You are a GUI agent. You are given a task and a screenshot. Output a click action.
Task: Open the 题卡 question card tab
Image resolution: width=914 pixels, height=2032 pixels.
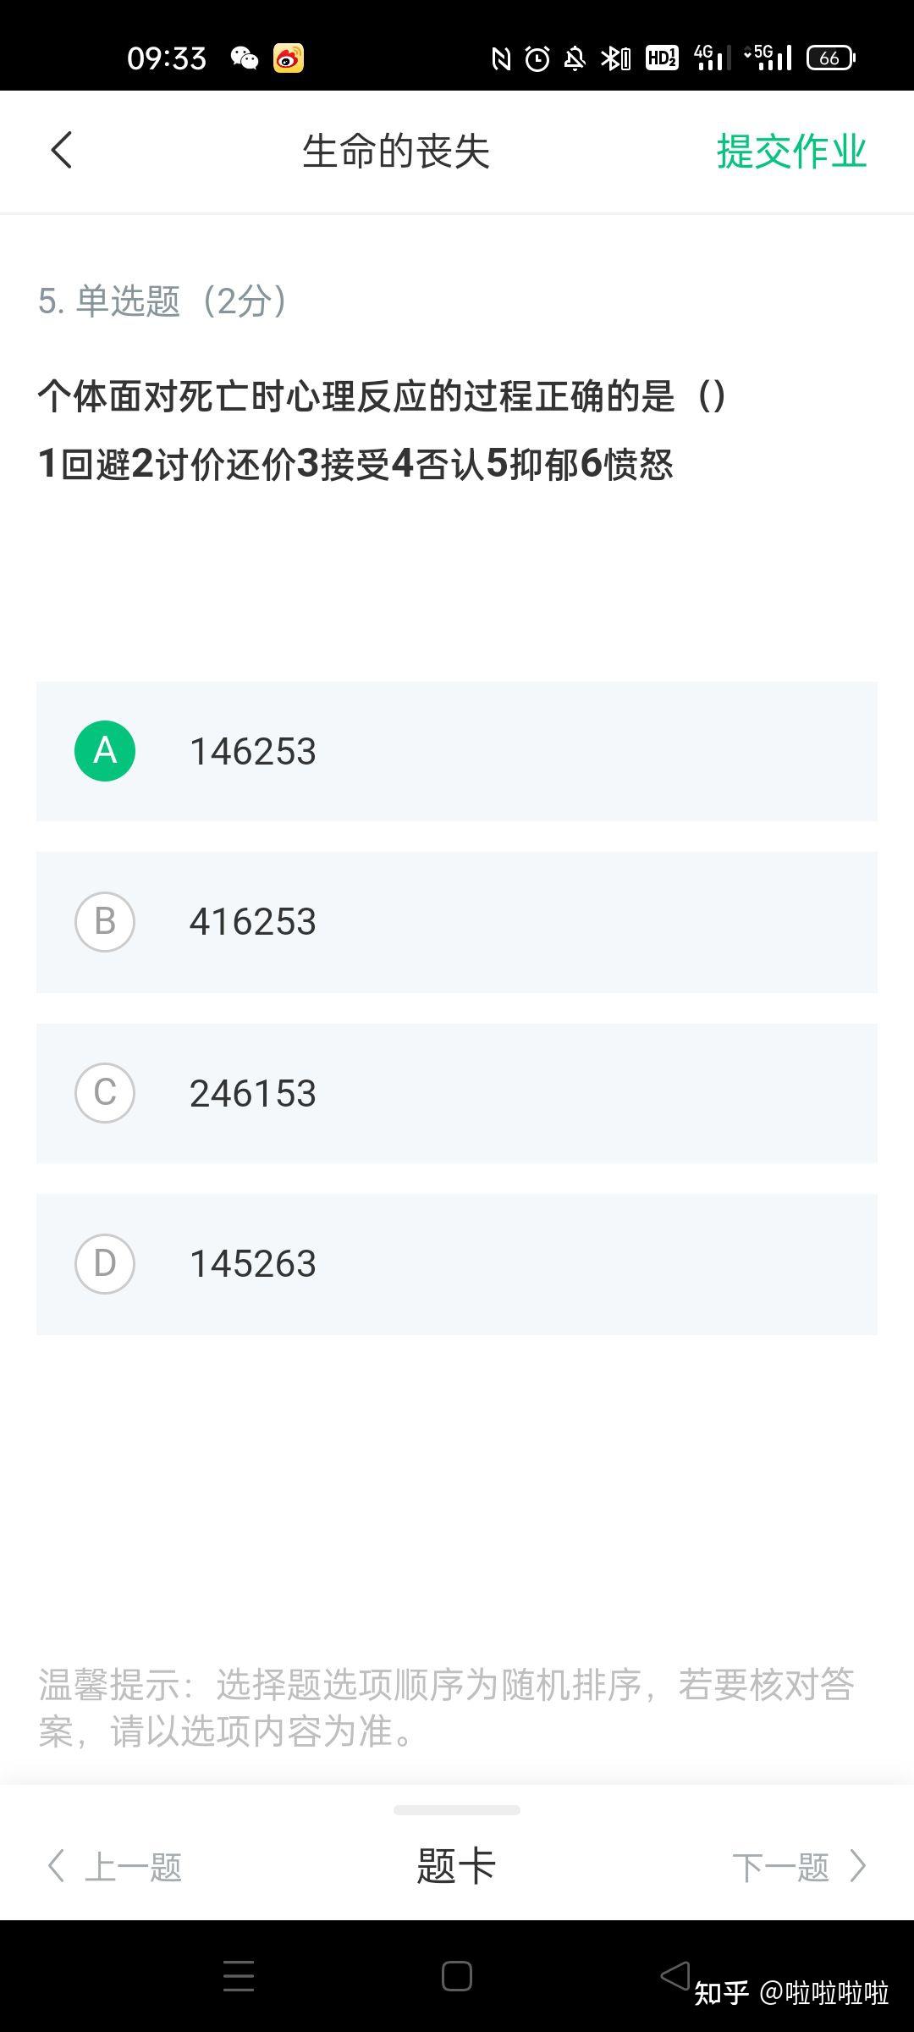click(x=456, y=1866)
